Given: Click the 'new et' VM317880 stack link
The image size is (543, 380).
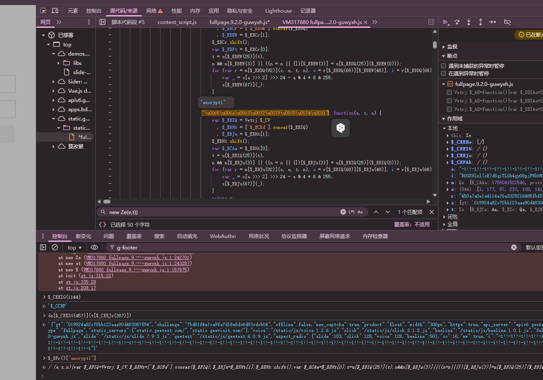Looking at the screenshot, I should click(137, 263).
